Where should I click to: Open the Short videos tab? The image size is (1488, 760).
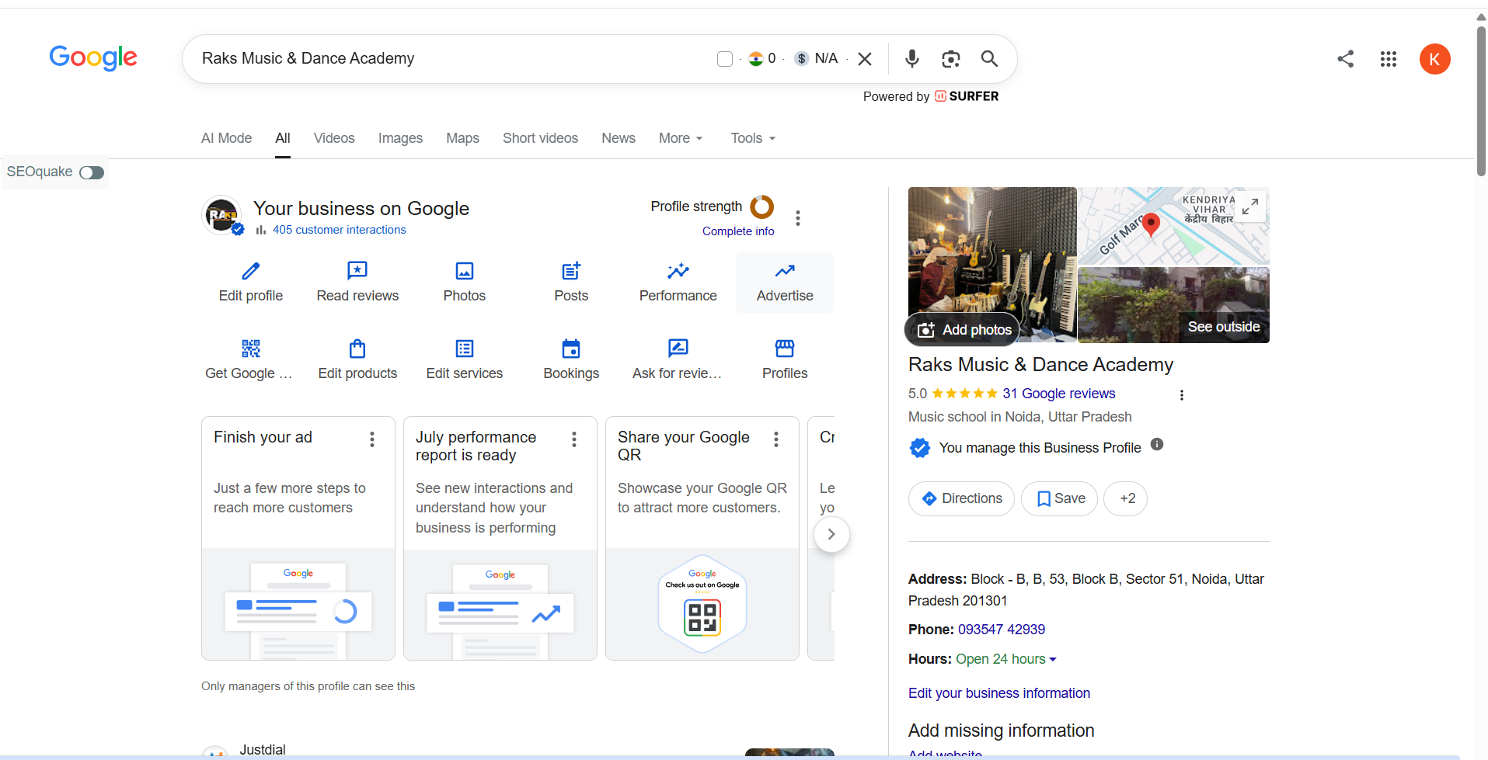coord(540,138)
